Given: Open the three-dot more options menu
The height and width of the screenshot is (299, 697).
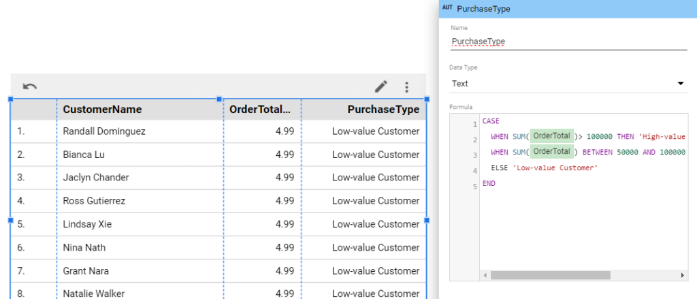Looking at the screenshot, I should (406, 87).
